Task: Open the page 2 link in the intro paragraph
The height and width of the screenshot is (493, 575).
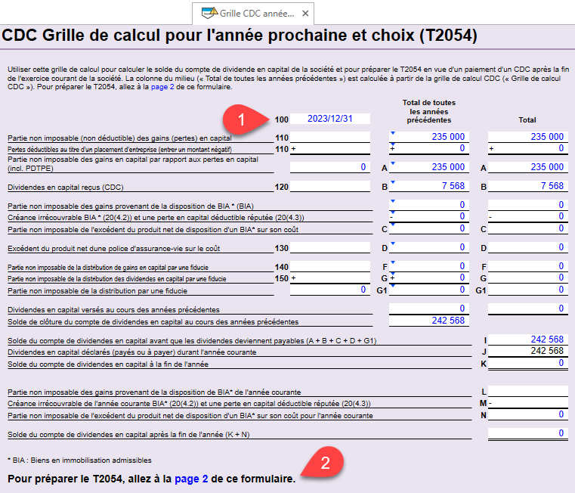Action: (x=162, y=87)
